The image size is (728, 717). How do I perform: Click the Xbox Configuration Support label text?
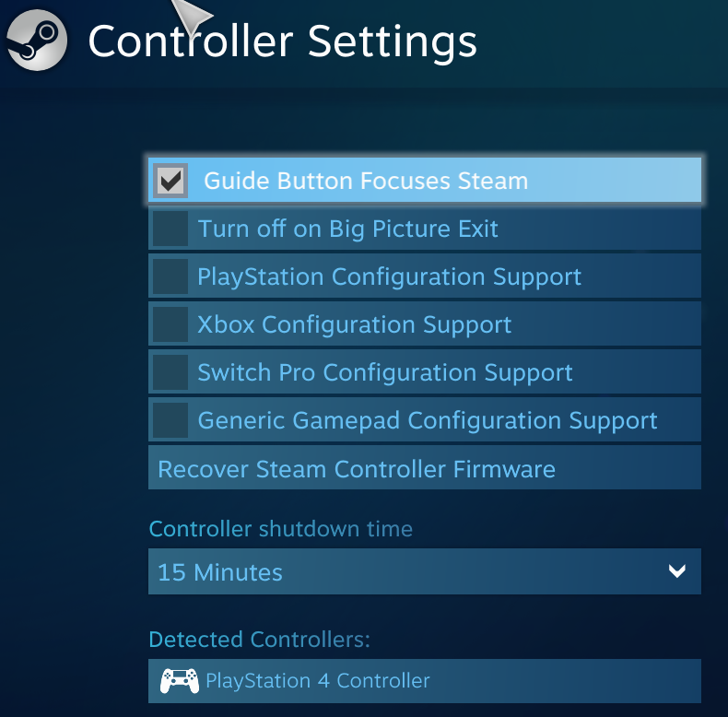pos(355,324)
